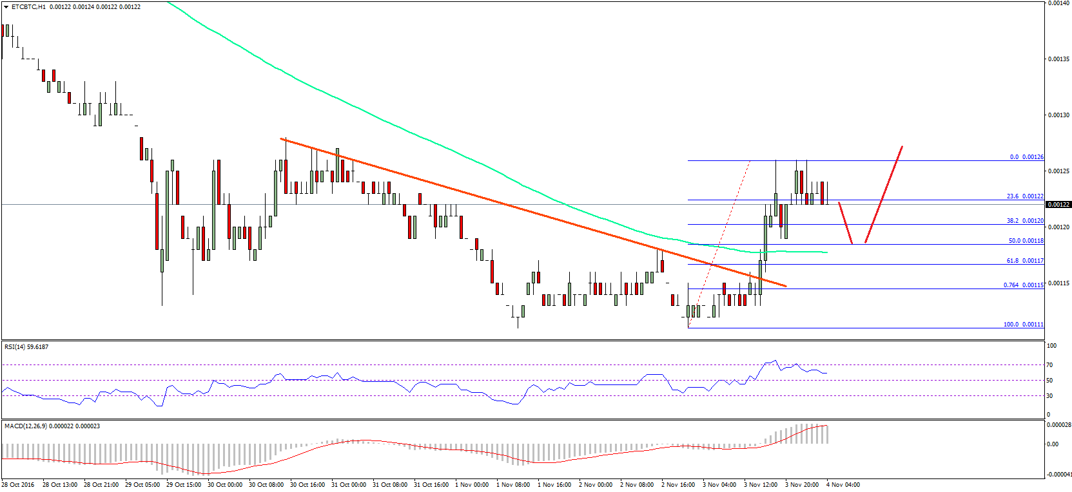Select the Fibonacci 0.764 level label

[1023, 285]
